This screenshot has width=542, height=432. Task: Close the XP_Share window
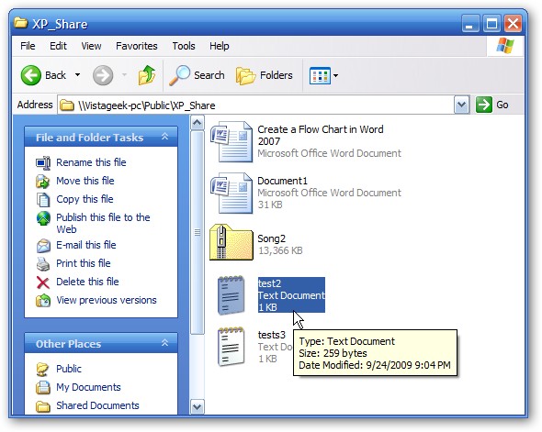pyautogui.click(x=513, y=24)
